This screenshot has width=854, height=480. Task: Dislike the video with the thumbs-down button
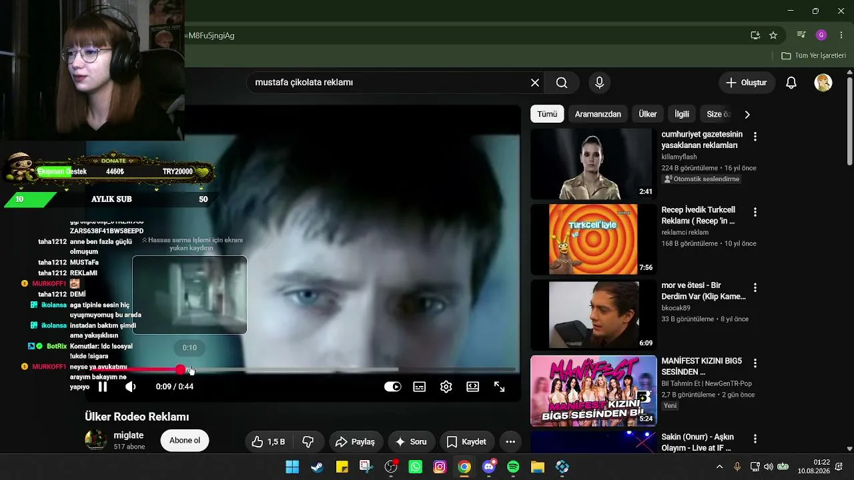(308, 441)
